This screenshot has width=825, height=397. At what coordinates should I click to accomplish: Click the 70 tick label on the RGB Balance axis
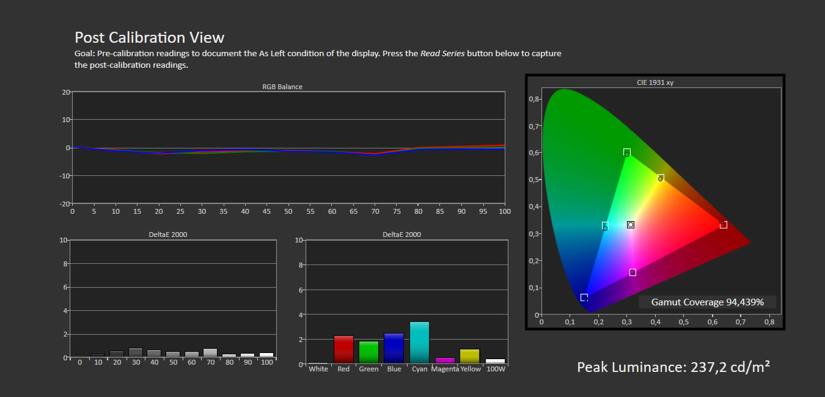point(375,211)
